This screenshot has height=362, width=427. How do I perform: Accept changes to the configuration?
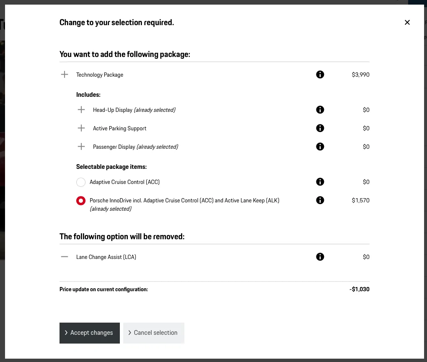pos(90,333)
